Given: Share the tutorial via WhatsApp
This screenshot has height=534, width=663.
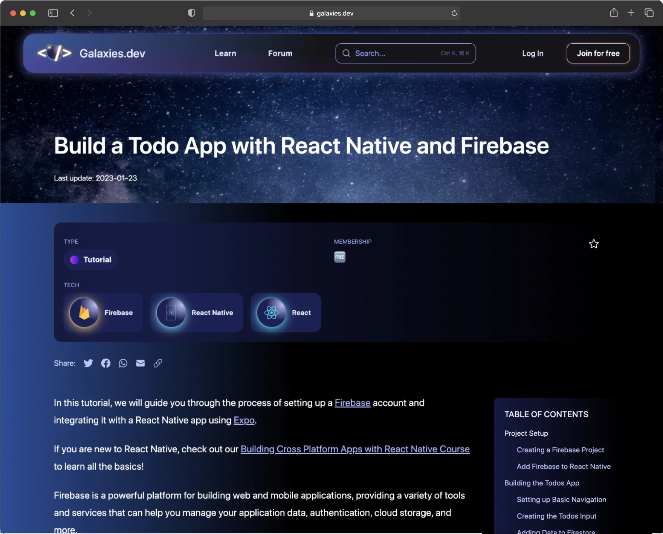Looking at the screenshot, I should 123,363.
